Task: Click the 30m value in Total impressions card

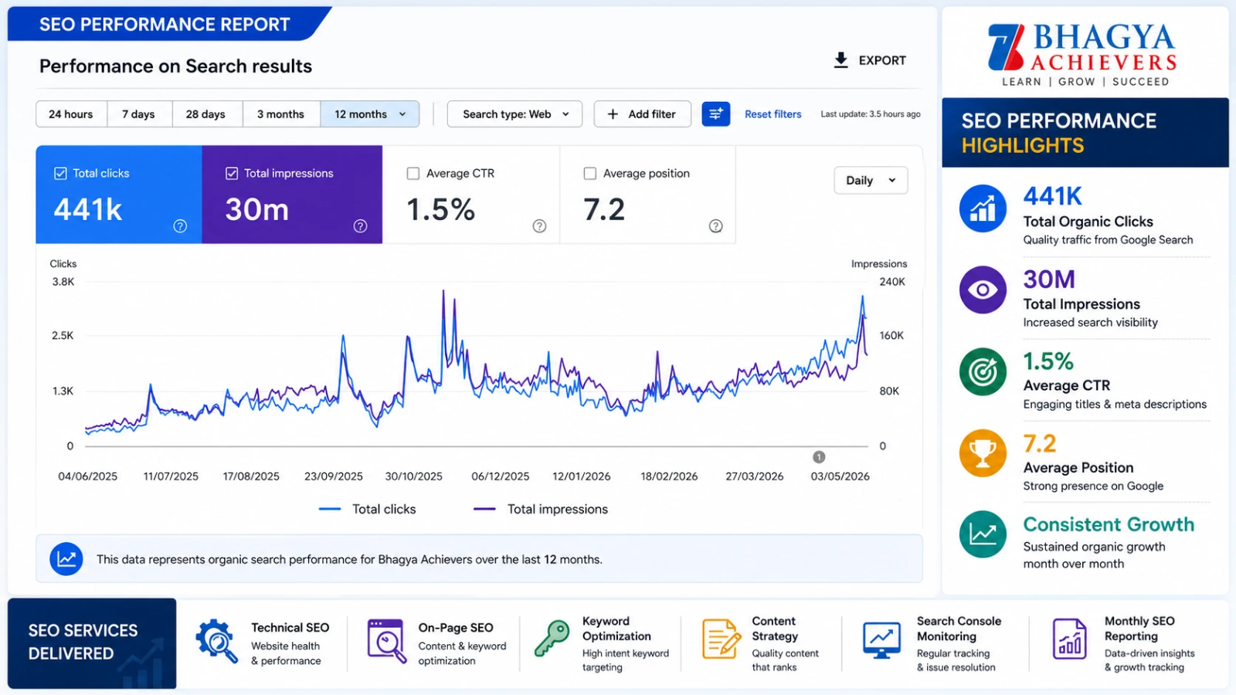Action: [257, 209]
